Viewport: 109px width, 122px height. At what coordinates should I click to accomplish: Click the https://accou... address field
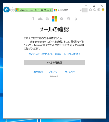pyautogui.click(x=26, y=10)
